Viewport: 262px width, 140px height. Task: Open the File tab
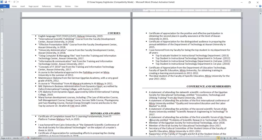[x=5, y=6]
